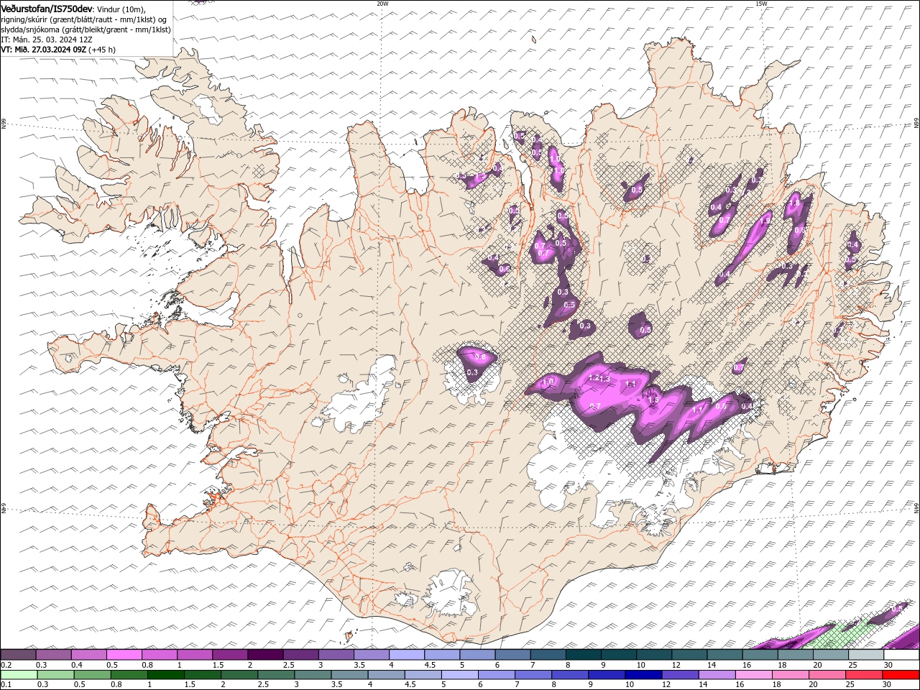Click the 'IT: Mán. 25. 03. 2024 12Z' line
This screenshot has width=920, height=690.
tap(47, 40)
